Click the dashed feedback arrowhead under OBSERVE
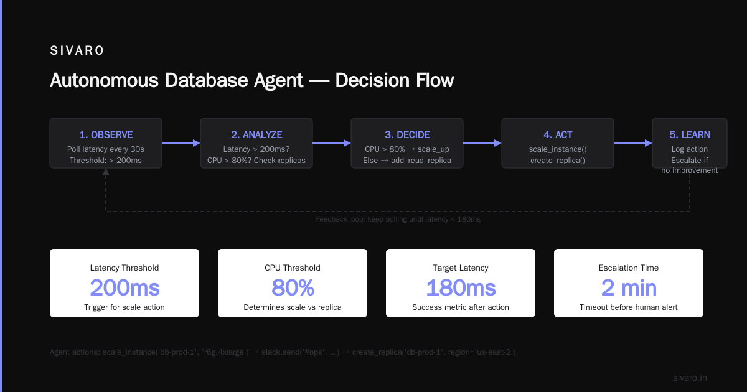 [x=106, y=172]
